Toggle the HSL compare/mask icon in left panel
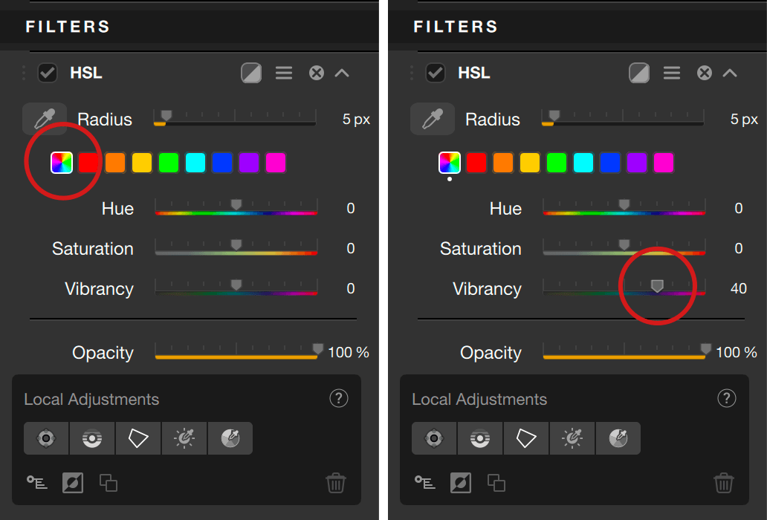Image resolution: width=767 pixels, height=520 pixels. click(251, 73)
